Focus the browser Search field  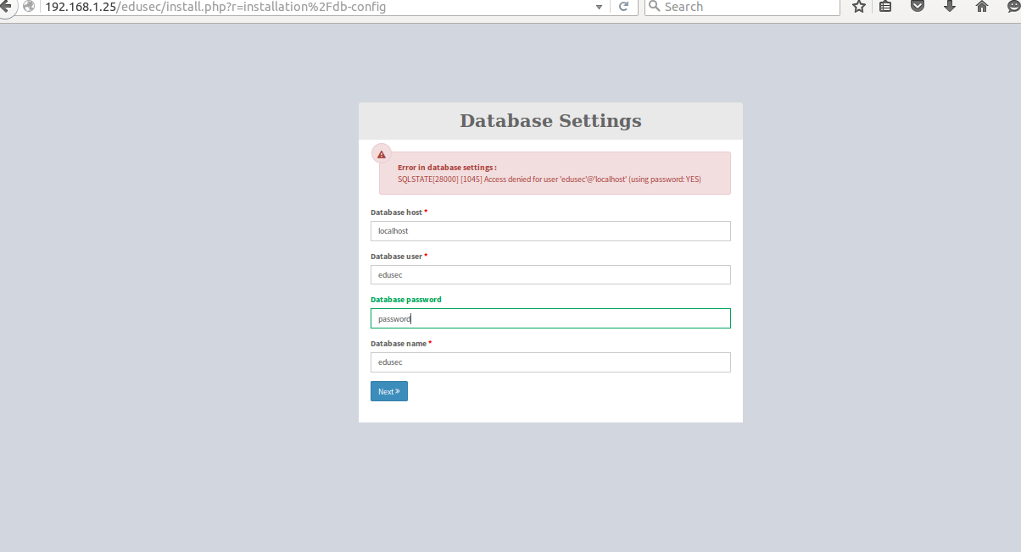coord(742,7)
